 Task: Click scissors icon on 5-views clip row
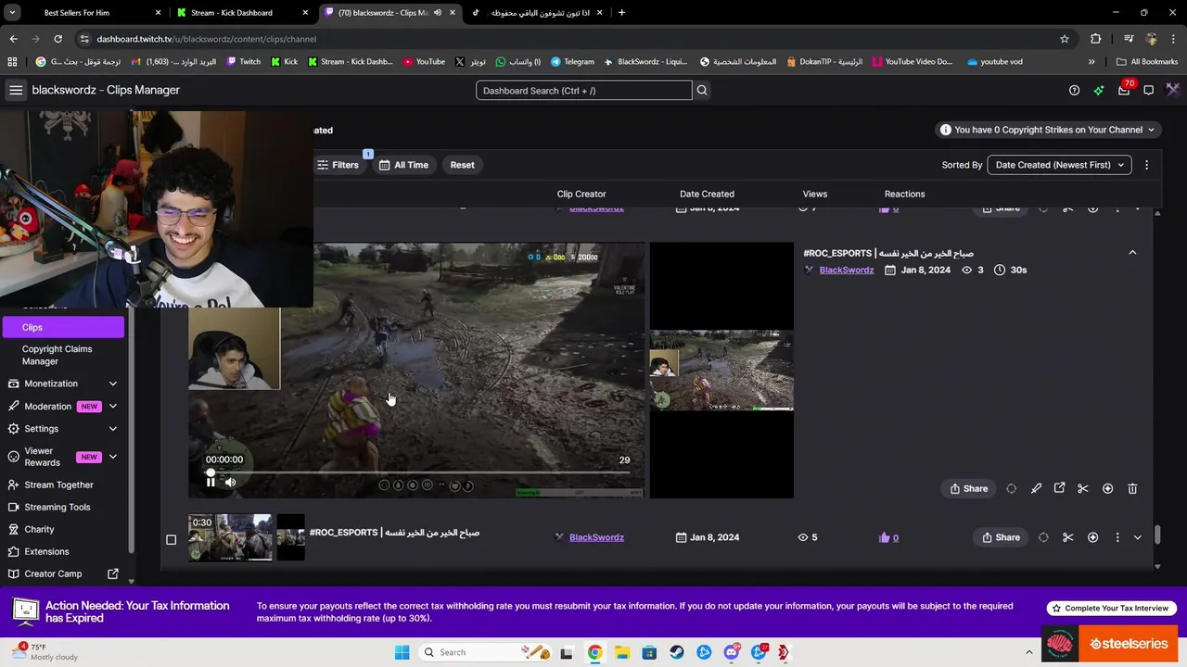[x=1067, y=537]
